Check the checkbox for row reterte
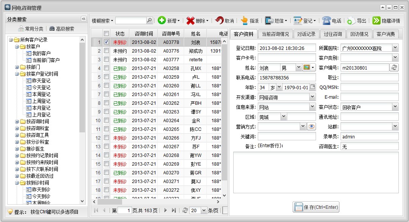Viewport: 409px width, 222px height. [x=107, y=59]
